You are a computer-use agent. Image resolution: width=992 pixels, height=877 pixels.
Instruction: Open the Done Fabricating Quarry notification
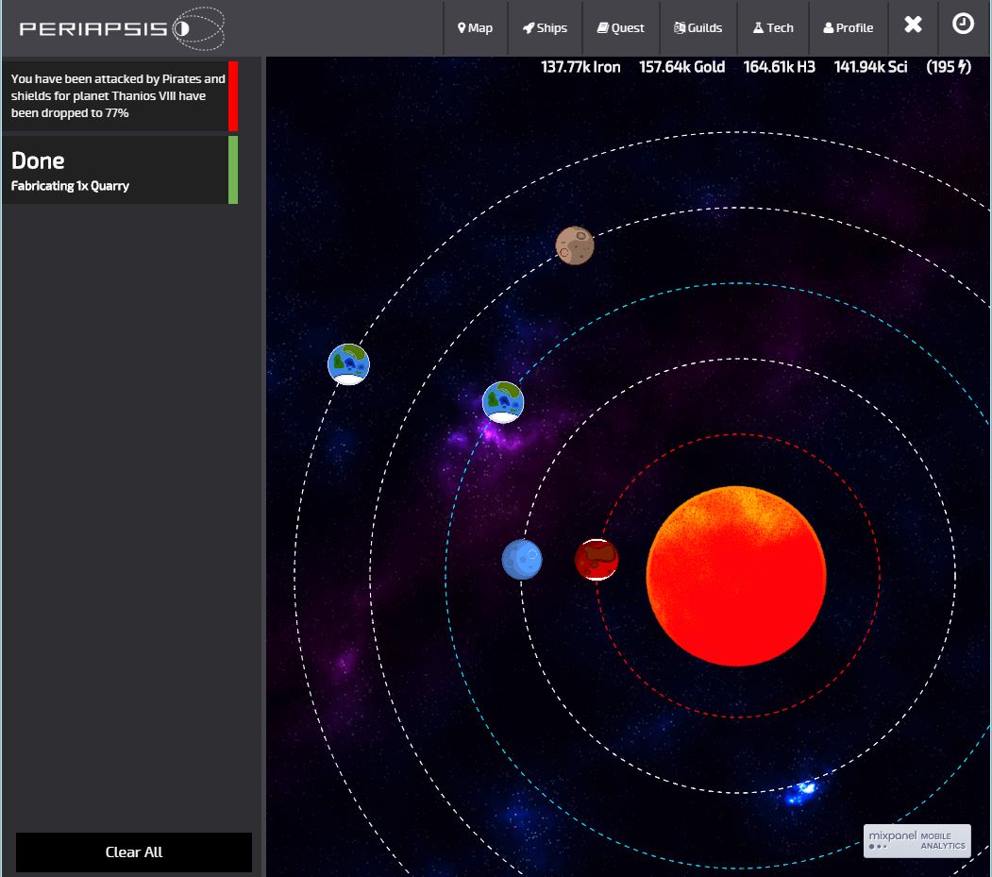click(x=119, y=171)
